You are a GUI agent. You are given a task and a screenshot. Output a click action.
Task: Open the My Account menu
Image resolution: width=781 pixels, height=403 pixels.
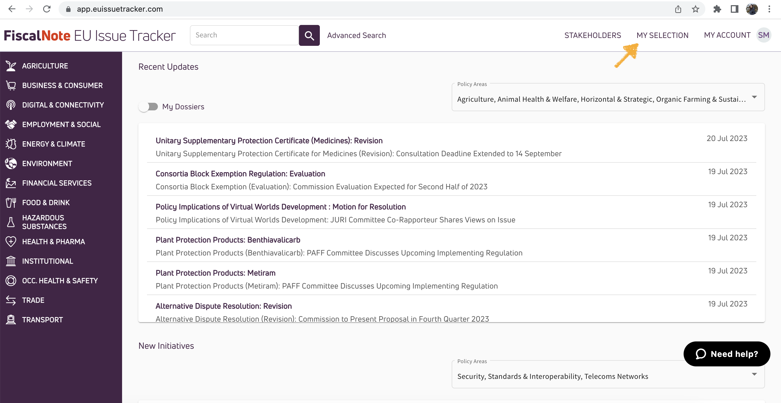point(727,35)
